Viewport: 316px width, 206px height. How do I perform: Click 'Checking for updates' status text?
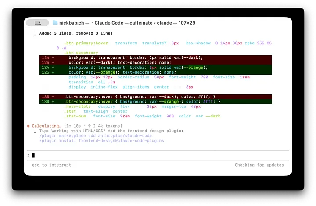[259, 165]
